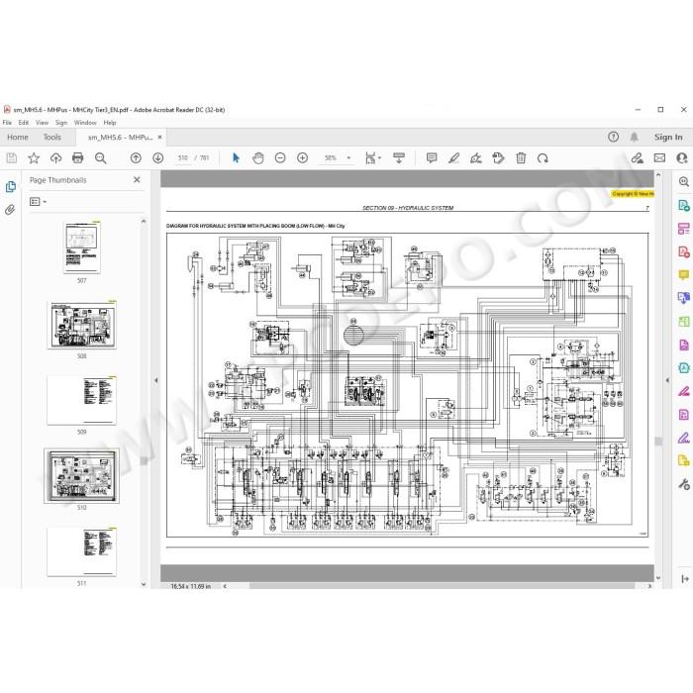693x693 pixels.
Task: Switch to the Home tab
Action: [18, 137]
